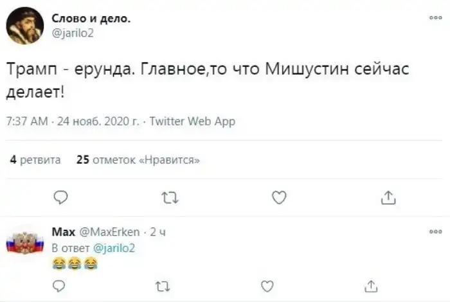Reply to Max's emoji comment

tap(59, 285)
